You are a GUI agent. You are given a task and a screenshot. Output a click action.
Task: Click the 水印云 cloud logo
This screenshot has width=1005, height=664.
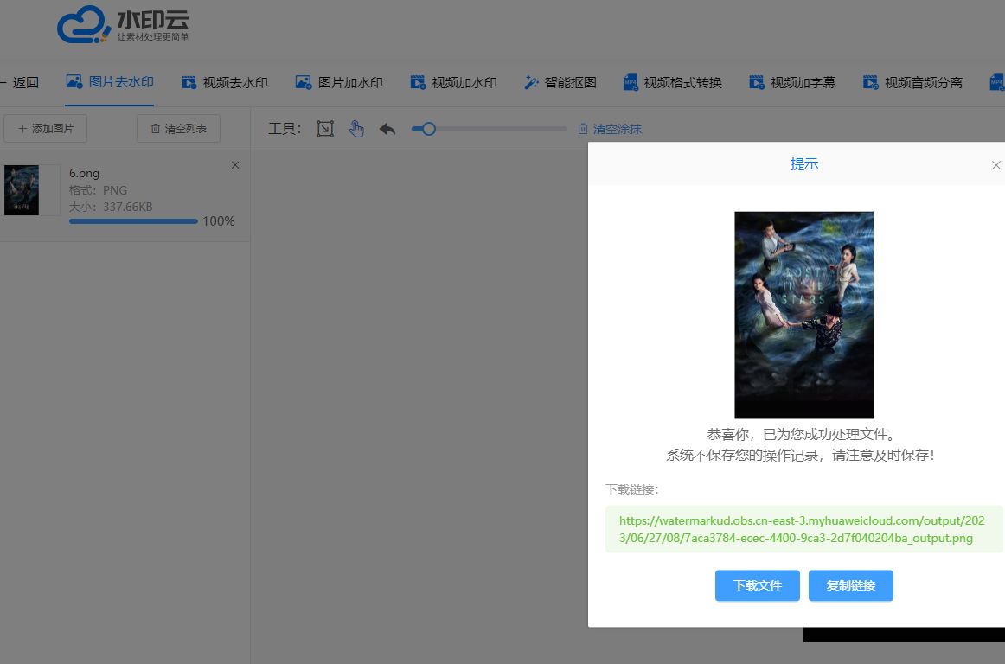123,24
